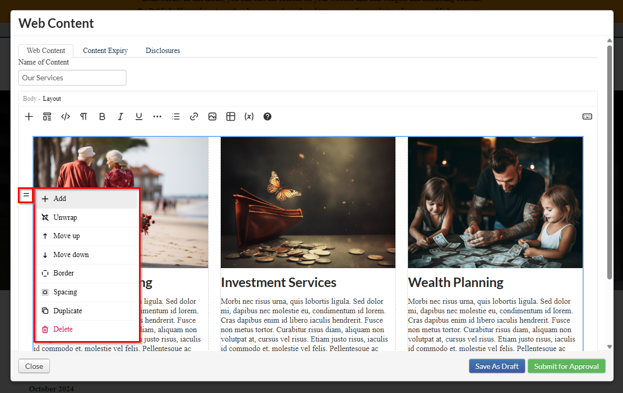Open Border option in block menu
This screenshot has width=623, height=393.
click(87, 273)
